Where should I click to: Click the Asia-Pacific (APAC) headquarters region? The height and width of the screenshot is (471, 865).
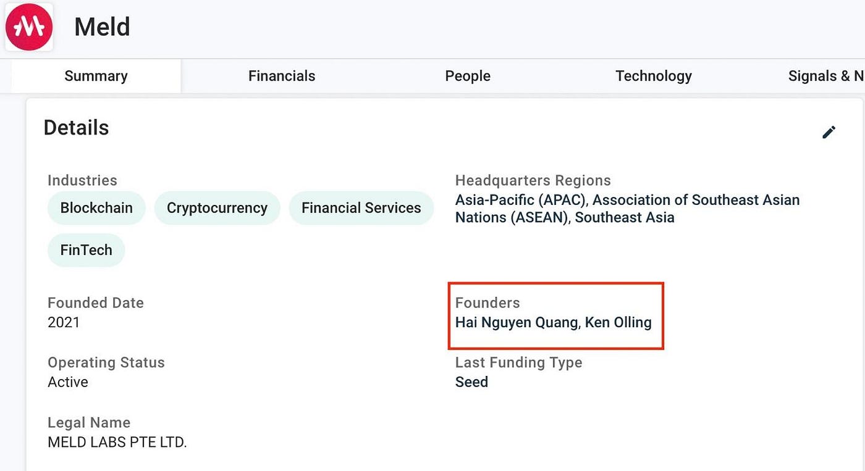click(x=518, y=199)
